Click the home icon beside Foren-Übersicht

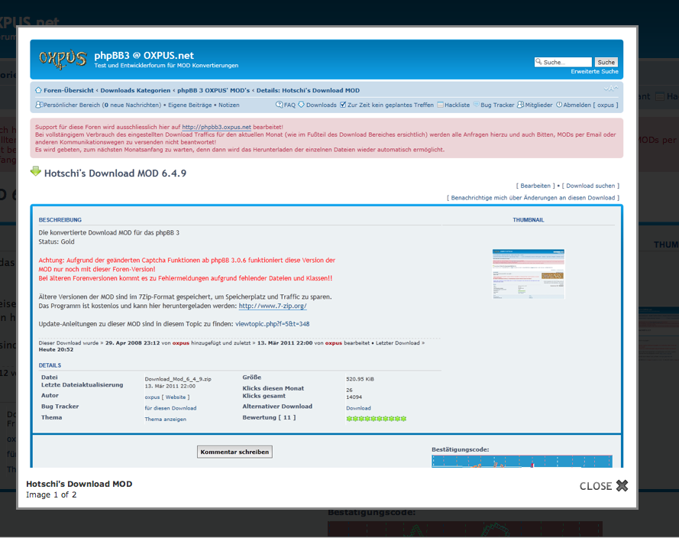(37, 90)
